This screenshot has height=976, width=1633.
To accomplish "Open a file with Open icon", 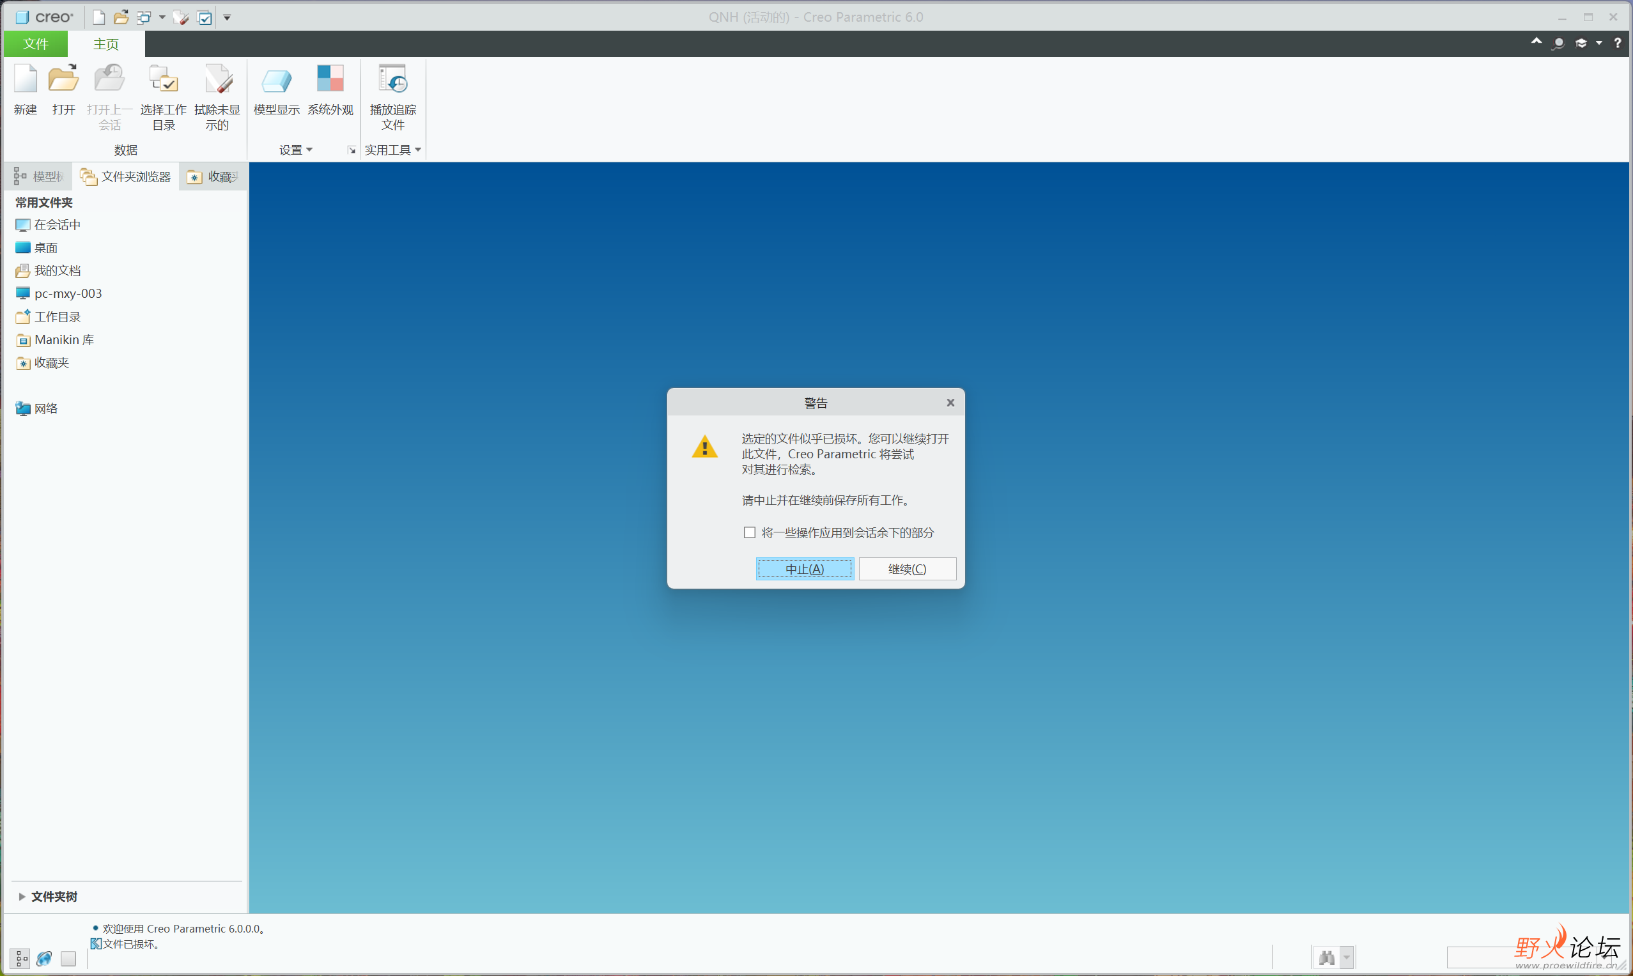I will point(63,81).
